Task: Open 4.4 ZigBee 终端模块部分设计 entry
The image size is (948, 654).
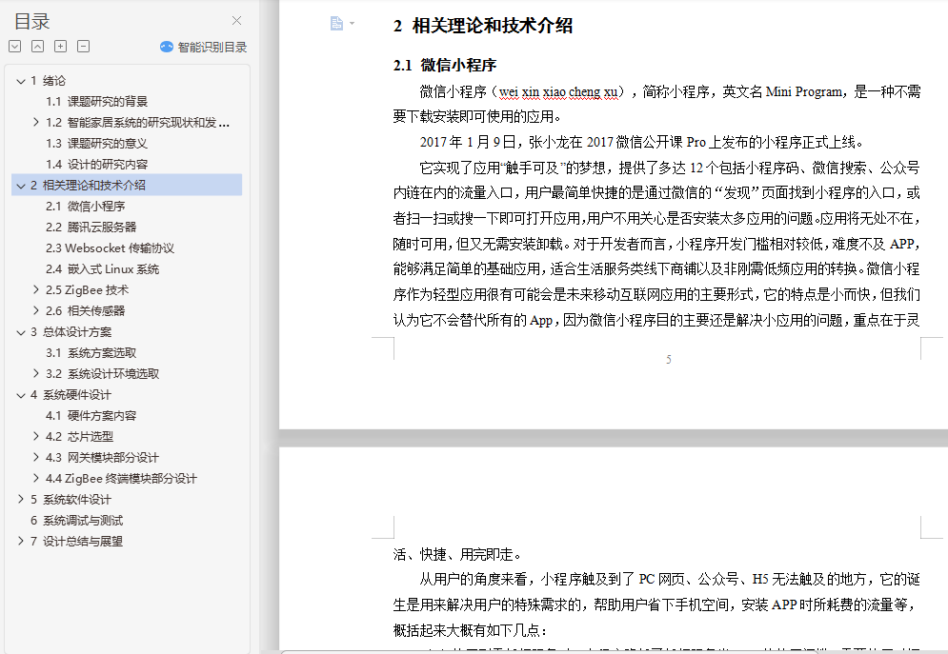Action: [x=122, y=478]
